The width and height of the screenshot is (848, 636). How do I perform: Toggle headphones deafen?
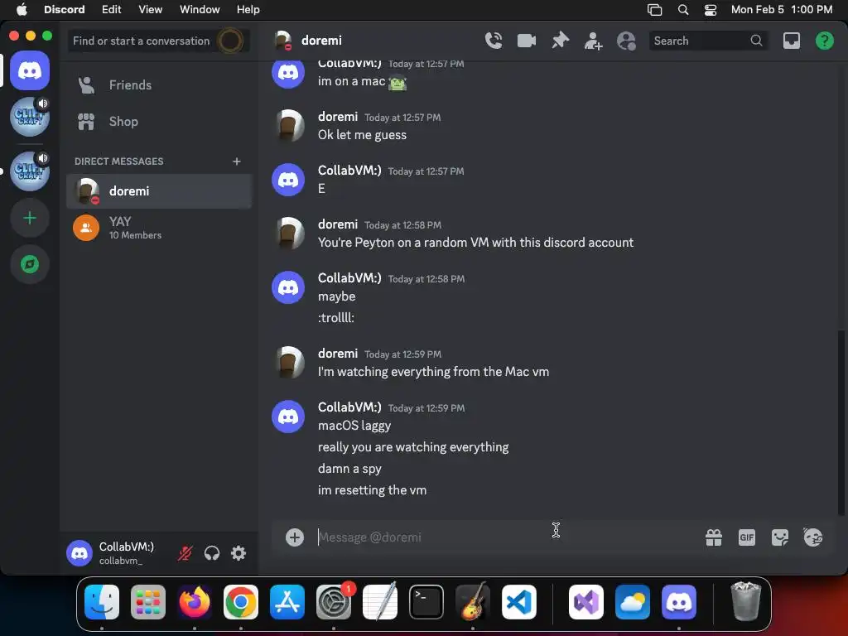(x=212, y=552)
